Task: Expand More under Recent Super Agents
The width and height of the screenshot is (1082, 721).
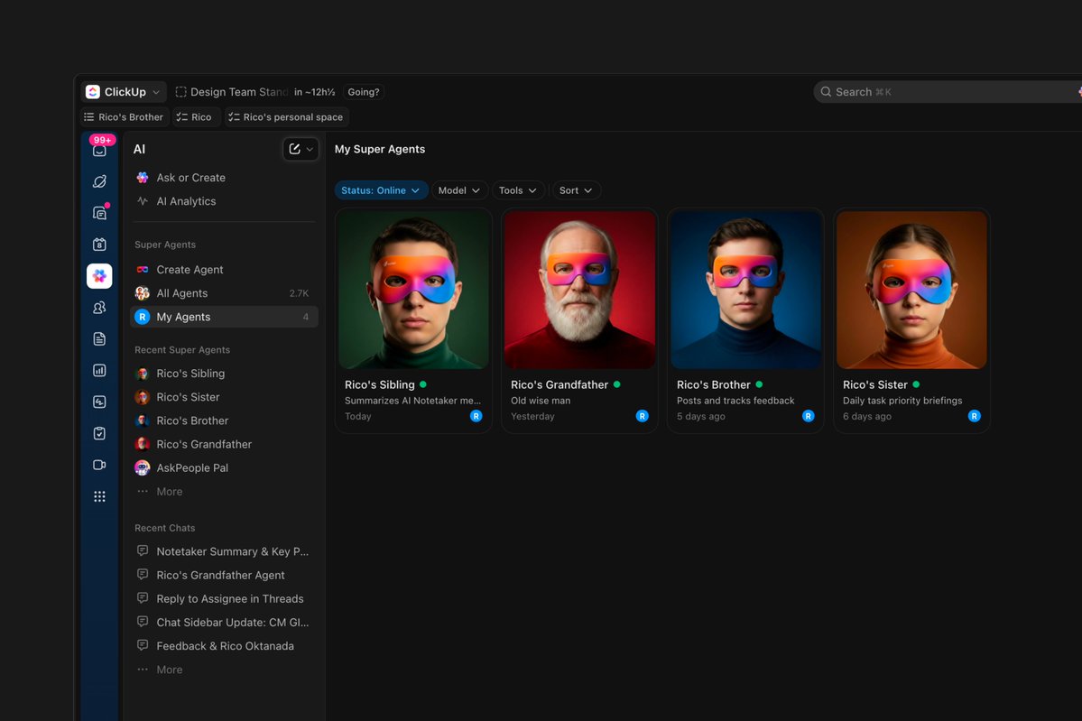Action: click(169, 491)
